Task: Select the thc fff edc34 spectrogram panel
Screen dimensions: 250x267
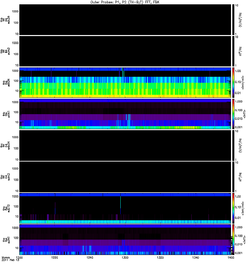Action: (125, 145)
